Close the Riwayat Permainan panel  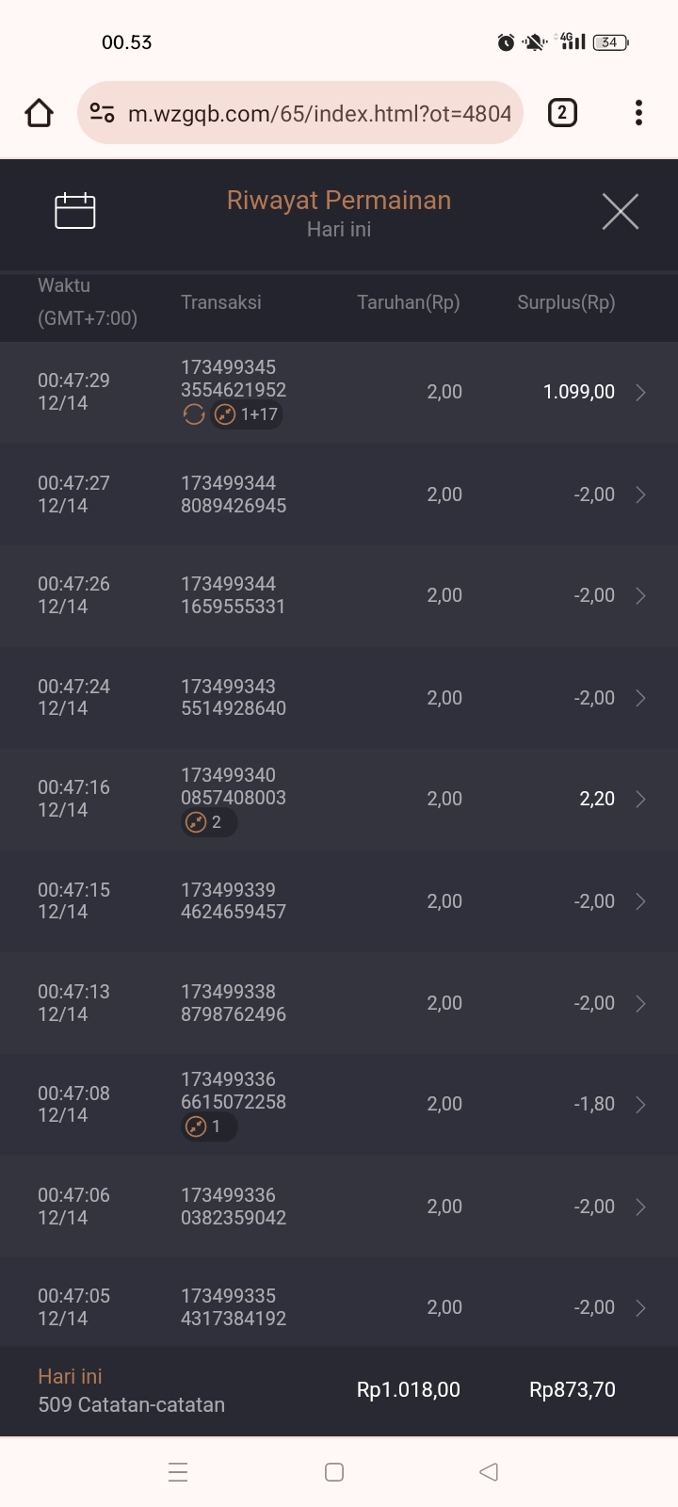click(x=620, y=211)
